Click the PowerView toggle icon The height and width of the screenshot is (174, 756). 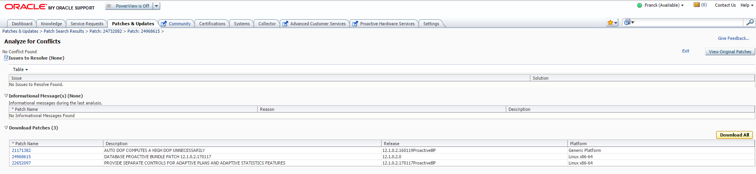(x=109, y=6)
